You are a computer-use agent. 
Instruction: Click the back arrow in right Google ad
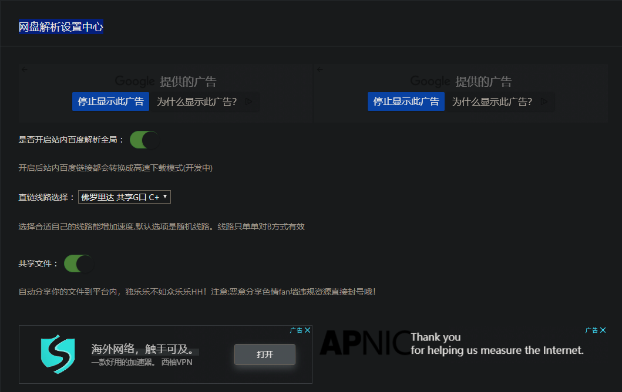coord(320,70)
